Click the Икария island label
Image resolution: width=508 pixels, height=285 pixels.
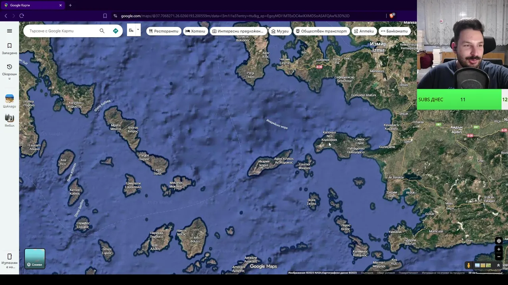tap(264, 163)
